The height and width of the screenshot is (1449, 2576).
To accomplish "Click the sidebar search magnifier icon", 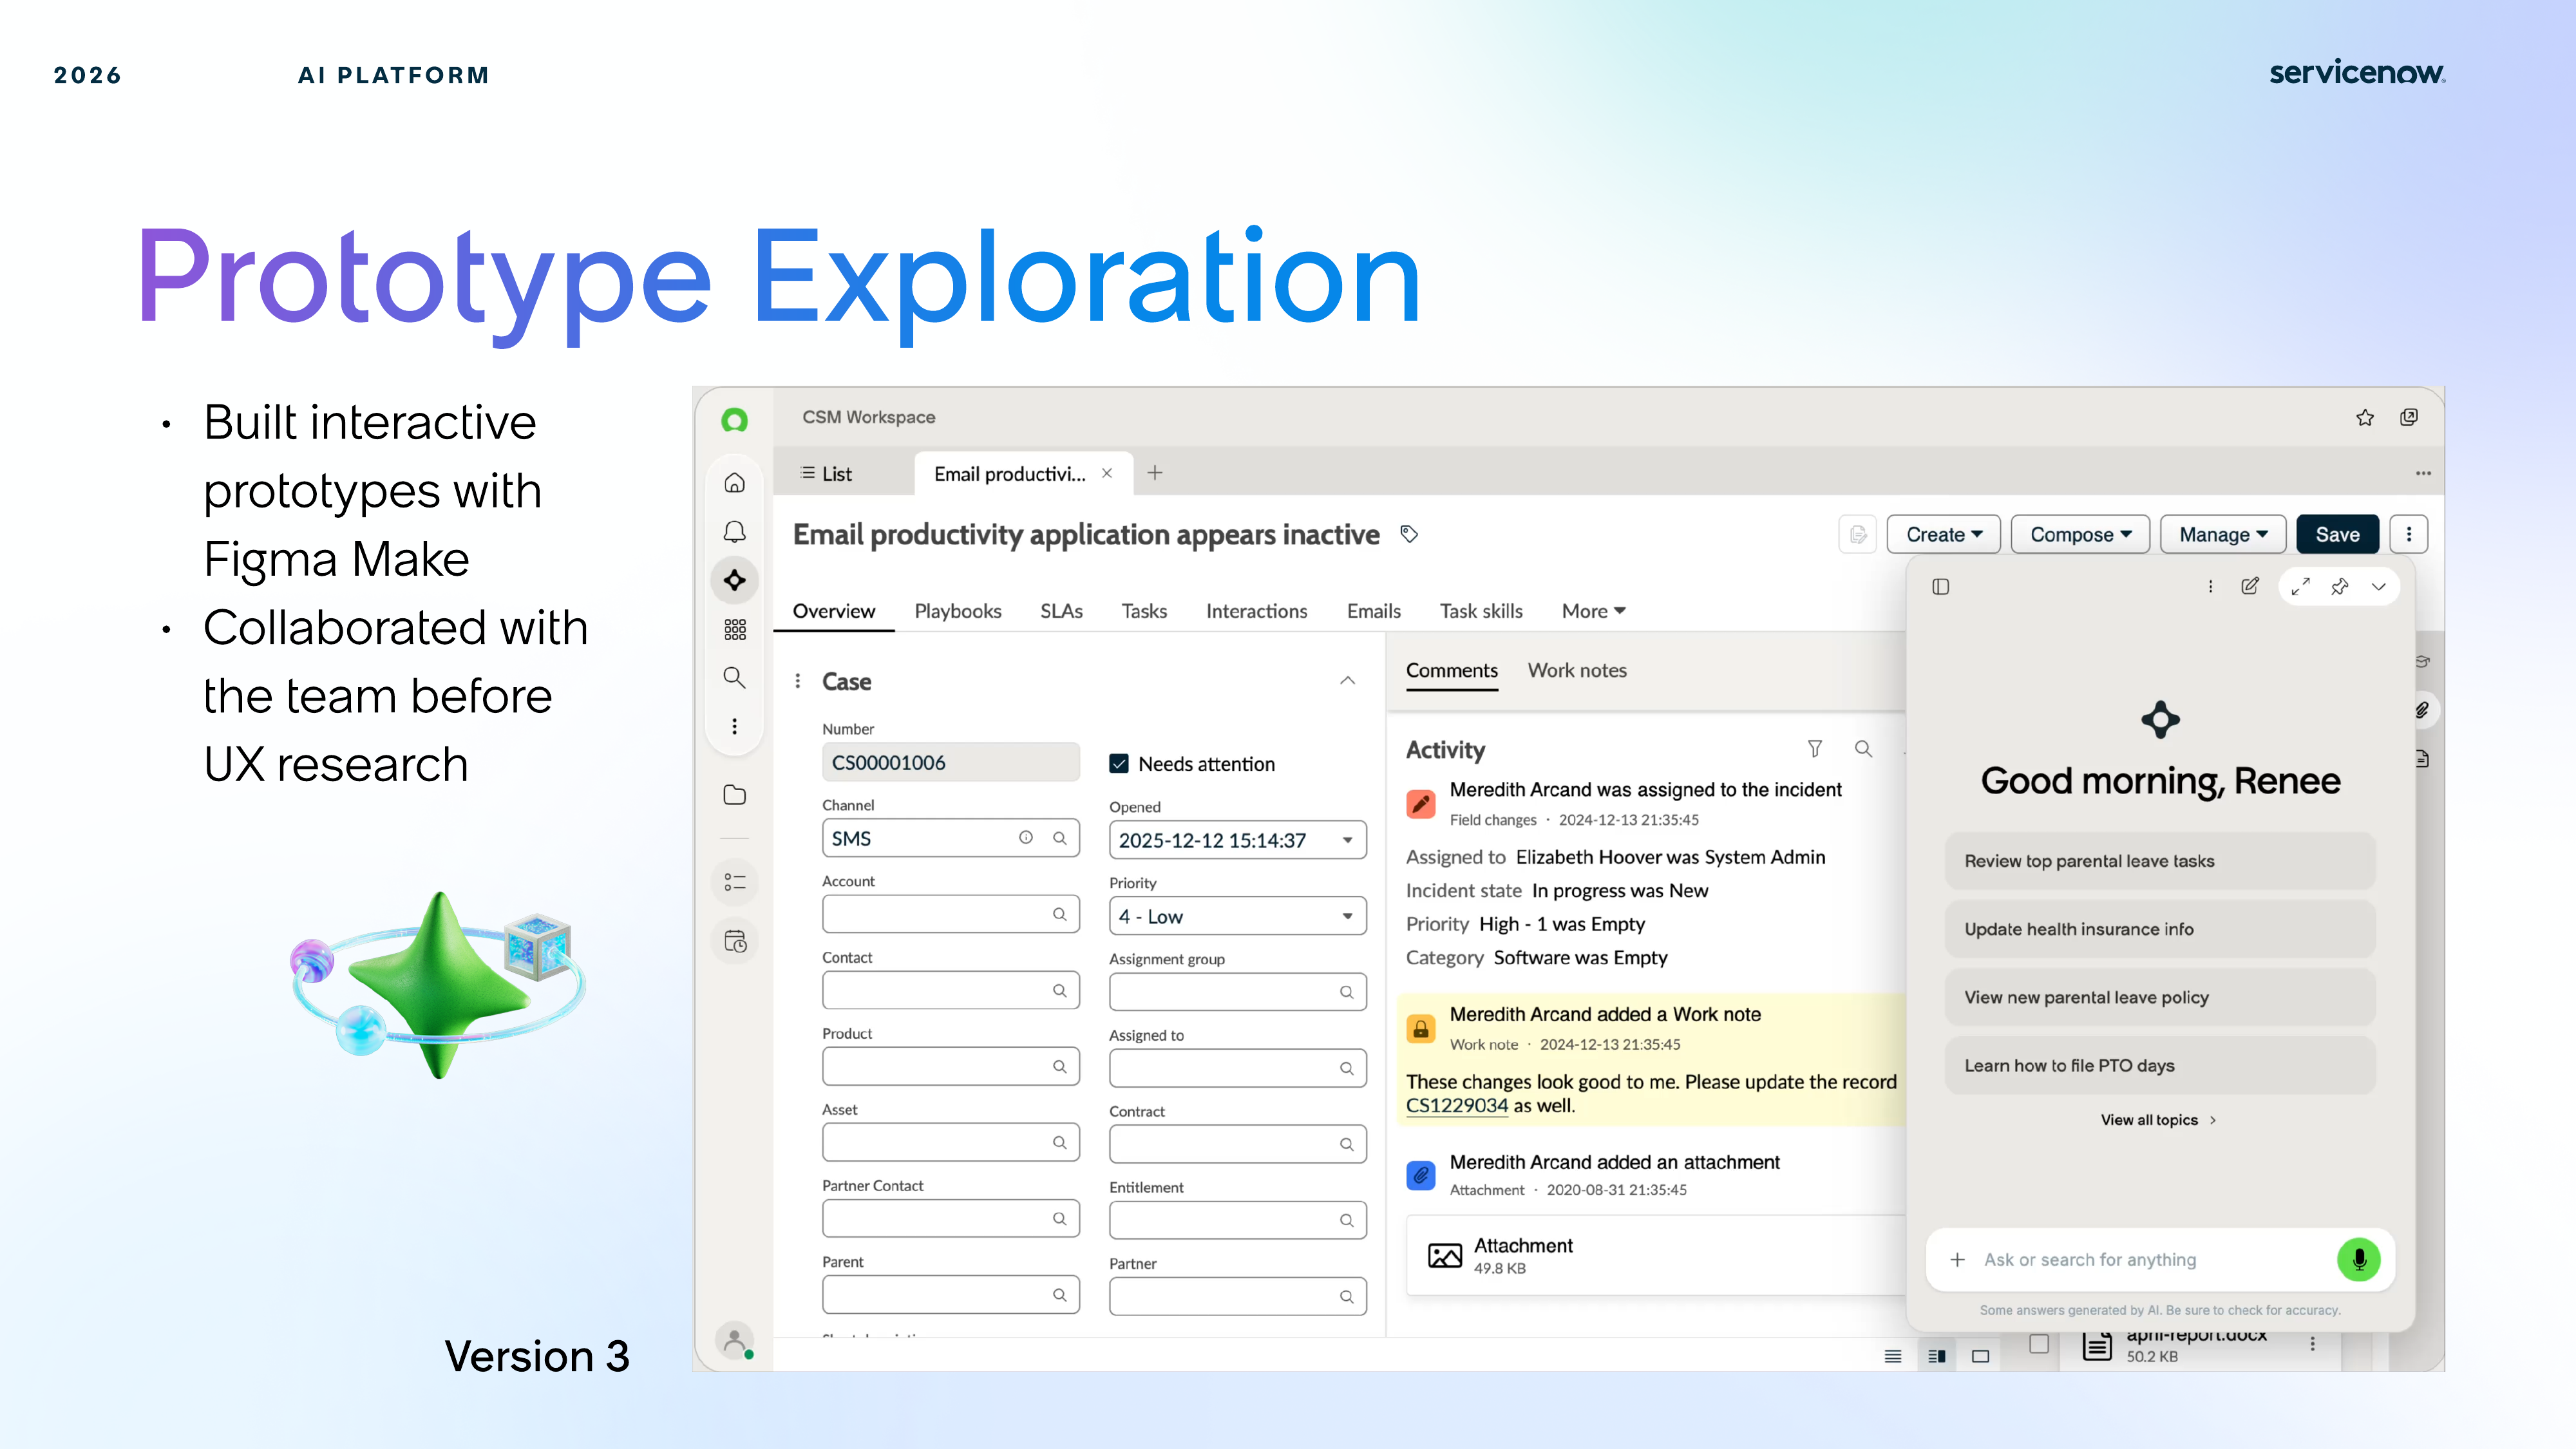I will coord(734,677).
